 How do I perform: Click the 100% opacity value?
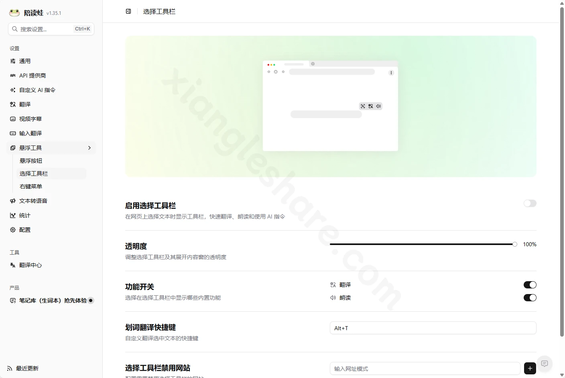pos(530,244)
